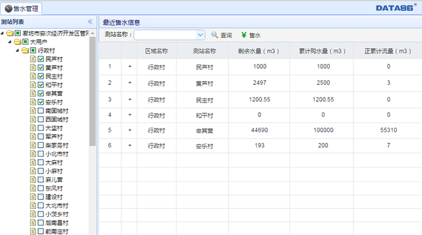
Task: Click the tree panel vertical scrollbar thumb
Action: point(93,92)
